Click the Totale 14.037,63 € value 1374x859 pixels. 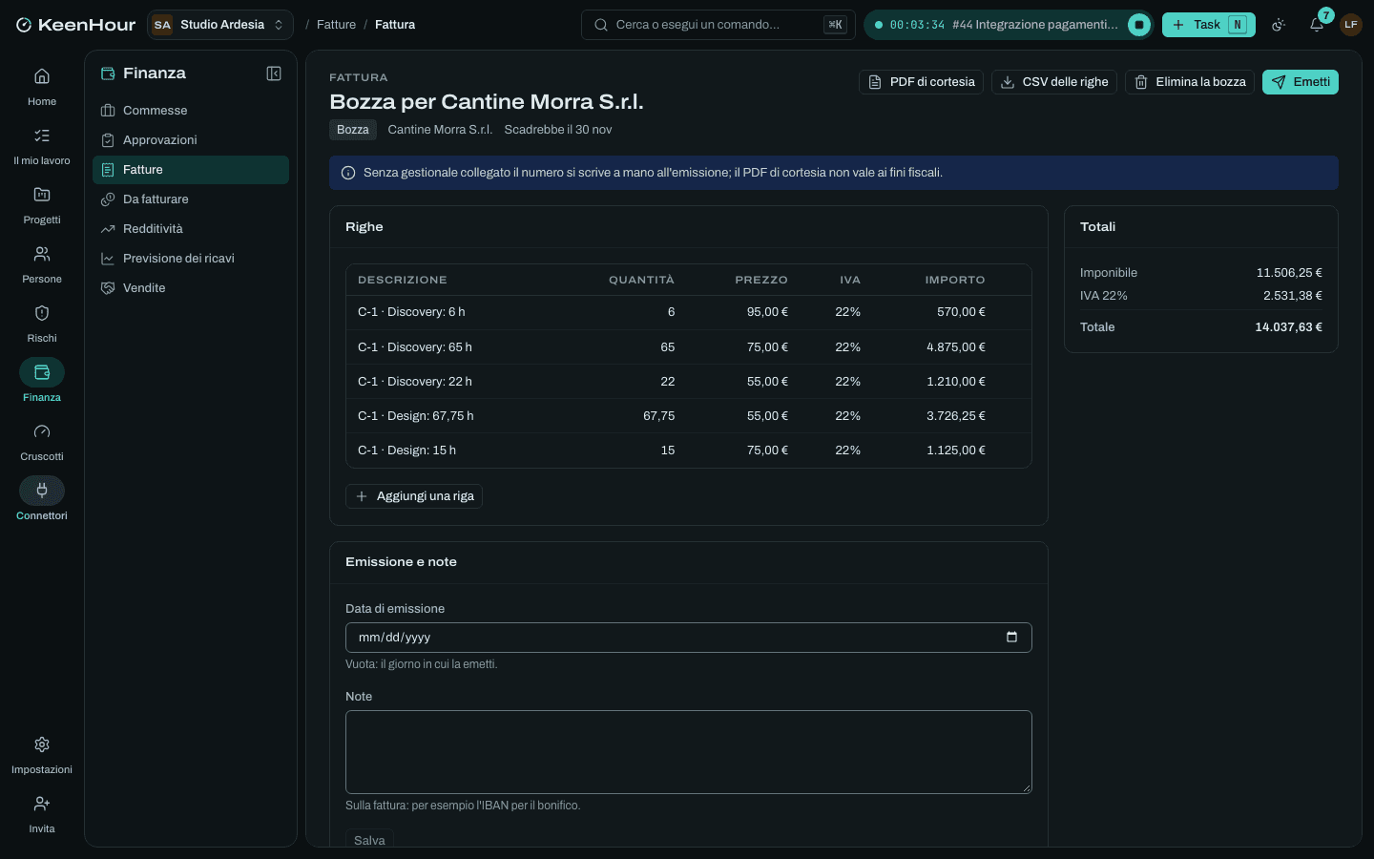[x=1288, y=327]
